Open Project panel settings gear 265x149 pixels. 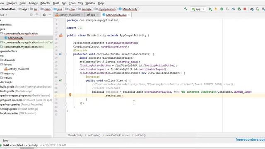tap(44, 15)
